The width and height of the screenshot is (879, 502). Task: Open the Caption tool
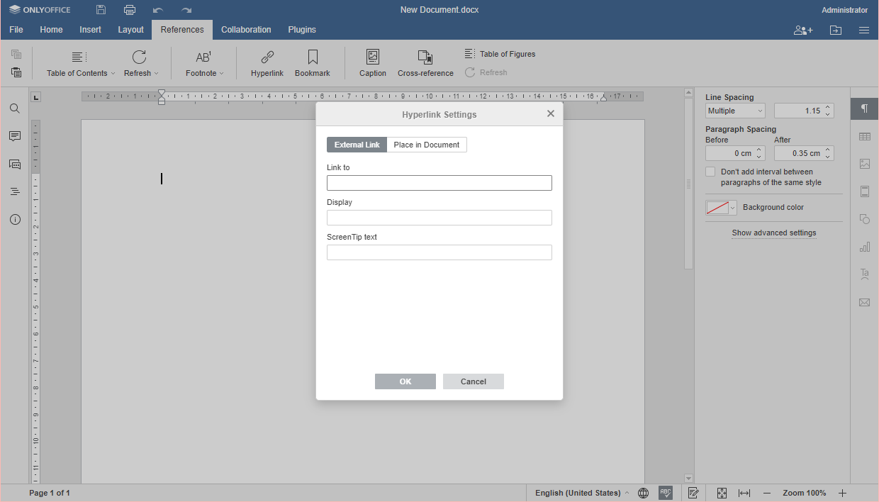(x=372, y=62)
